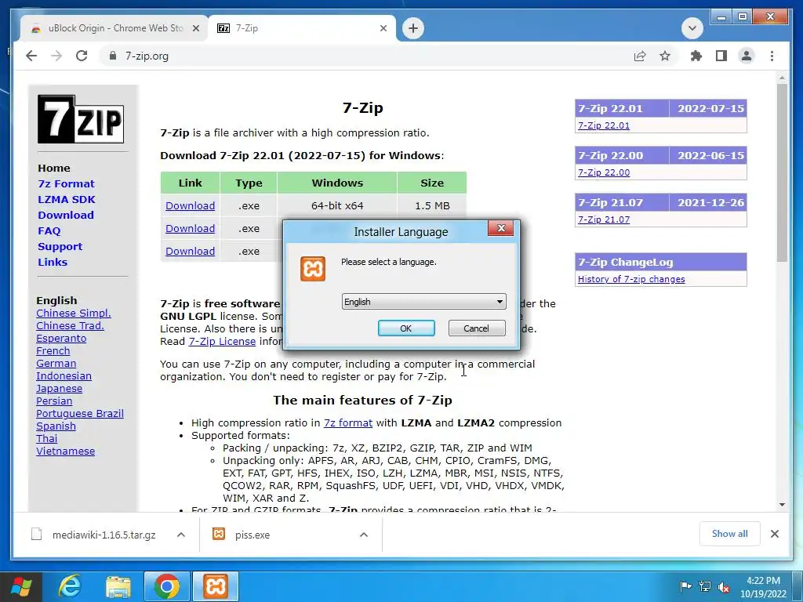Open a new browser tab
This screenshot has width=803, height=602.
pyautogui.click(x=413, y=28)
